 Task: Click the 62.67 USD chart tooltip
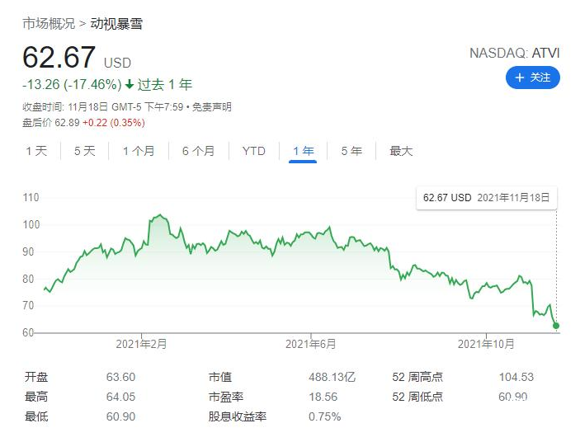pyautogui.click(x=487, y=198)
